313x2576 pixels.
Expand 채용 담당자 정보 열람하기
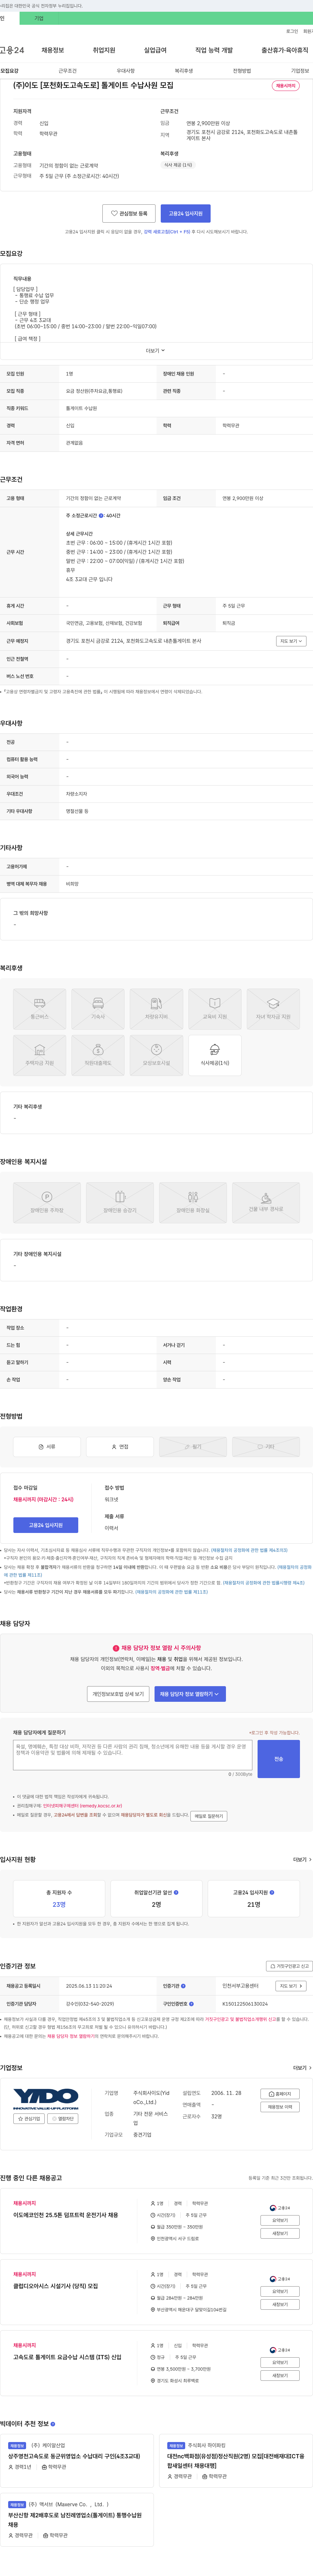pyautogui.click(x=190, y=1694)
